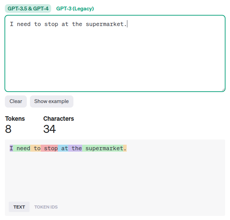Select the TOKEN IDS view tab
The width and height of the screenshot is (230, 220).
(46, 207)
